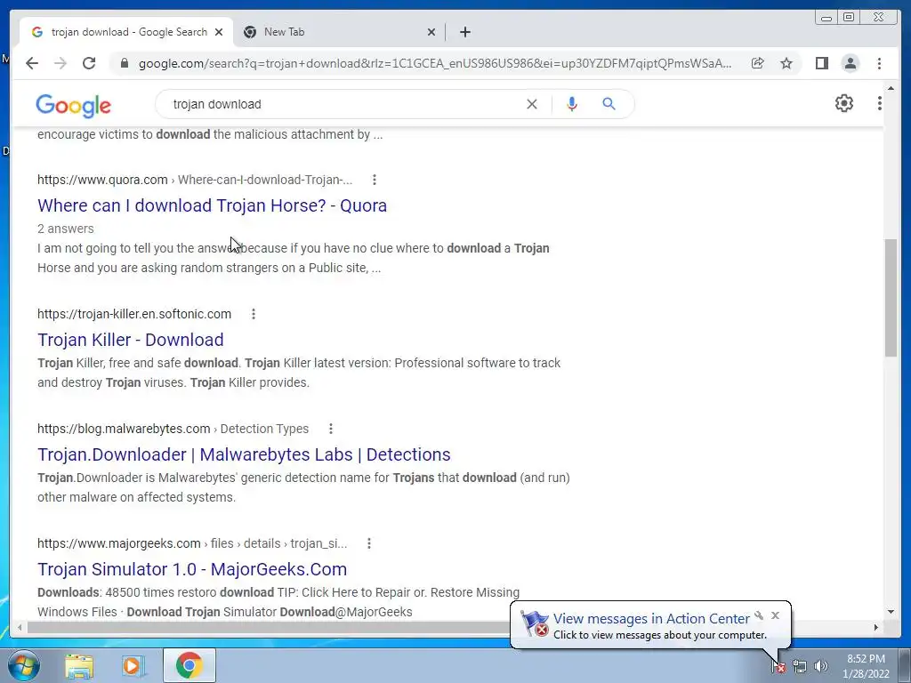Open more options for malwarebytes result
The width and height of the screenshot is (911, 683).
(331, 429)
